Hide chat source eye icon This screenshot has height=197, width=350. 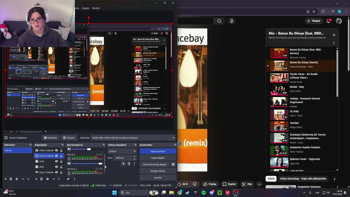coord(57,161)
